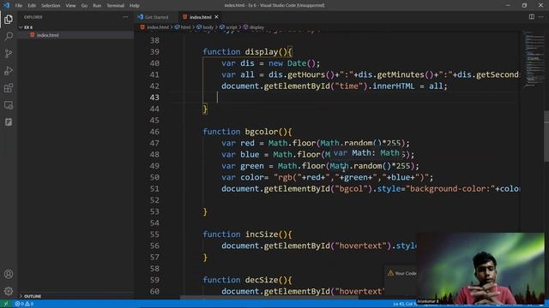Minimize the VS Code window
This screenshot has width=549, height=308.
tap(508, 5)
